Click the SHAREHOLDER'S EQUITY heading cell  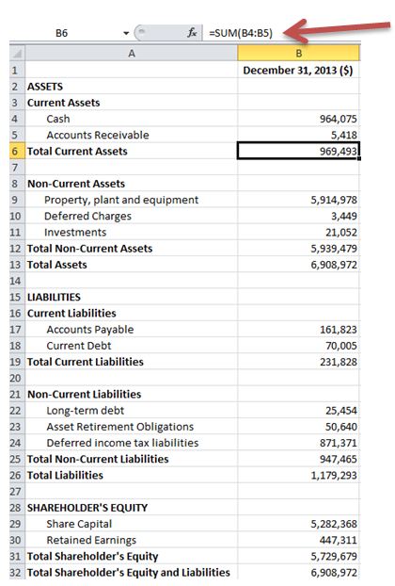(132, 507)
